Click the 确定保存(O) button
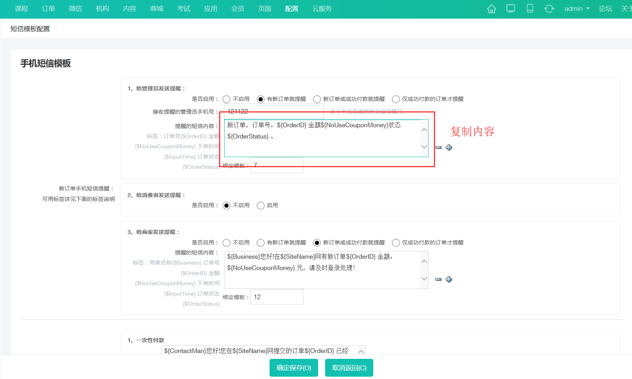Screen dimensions: 632x379 [x=294, y=367]
